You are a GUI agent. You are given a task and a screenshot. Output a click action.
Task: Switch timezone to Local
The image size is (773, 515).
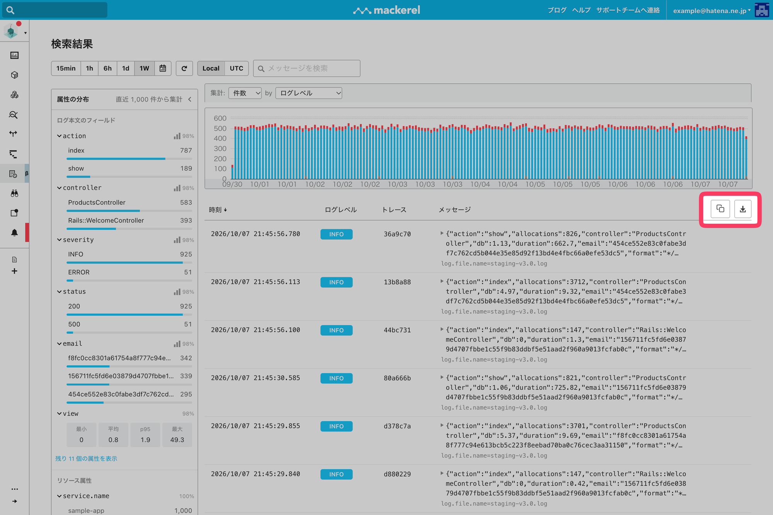211,68
